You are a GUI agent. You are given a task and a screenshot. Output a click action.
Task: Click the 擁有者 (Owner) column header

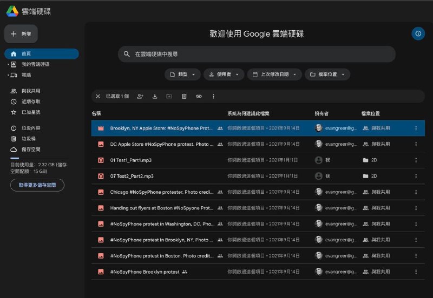pos(322,113)
